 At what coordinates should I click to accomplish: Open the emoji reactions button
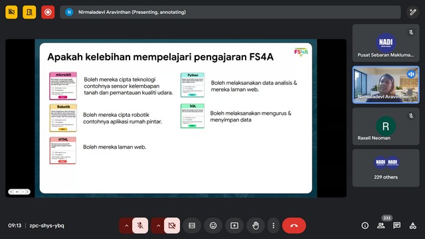pyautogui.click(x=213, y=226)
